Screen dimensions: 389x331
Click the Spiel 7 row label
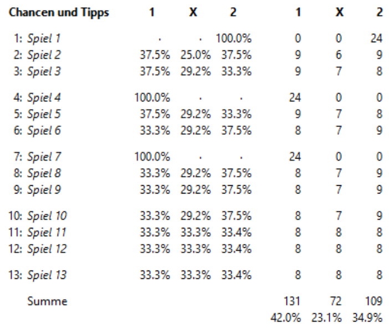point(44,157)
